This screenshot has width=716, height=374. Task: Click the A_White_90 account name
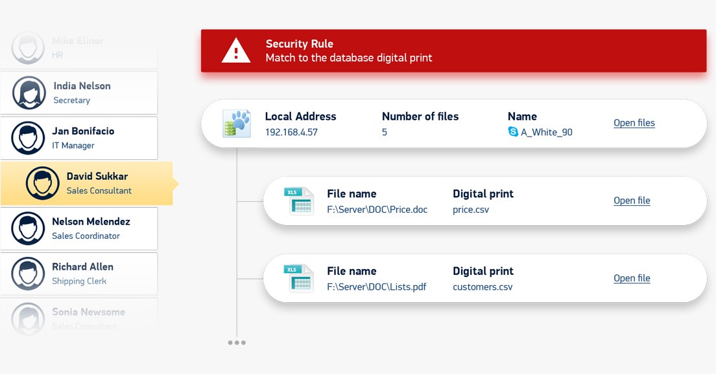(547, 132)
